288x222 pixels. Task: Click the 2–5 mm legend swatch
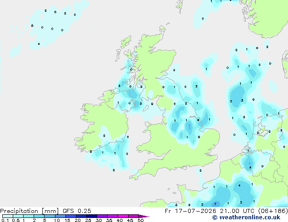click(x=39, y=216)
